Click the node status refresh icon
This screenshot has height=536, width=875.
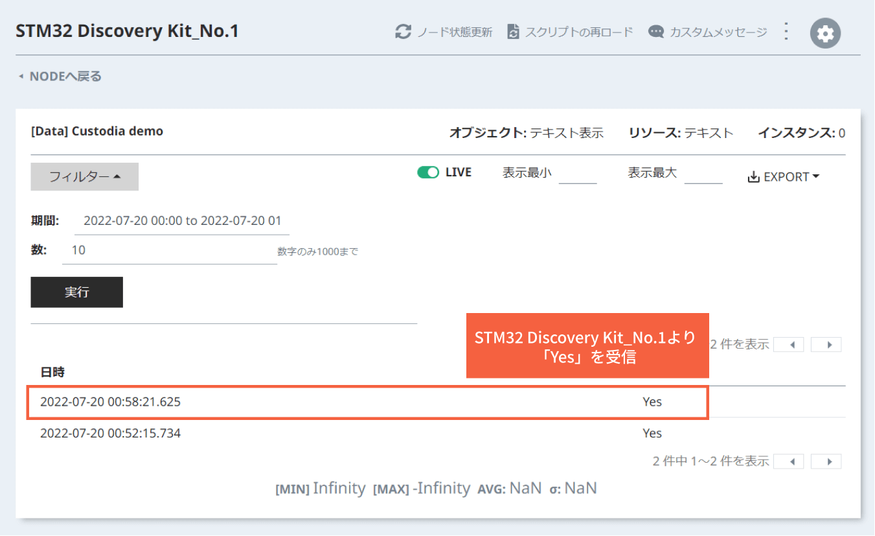click(403, 30)
